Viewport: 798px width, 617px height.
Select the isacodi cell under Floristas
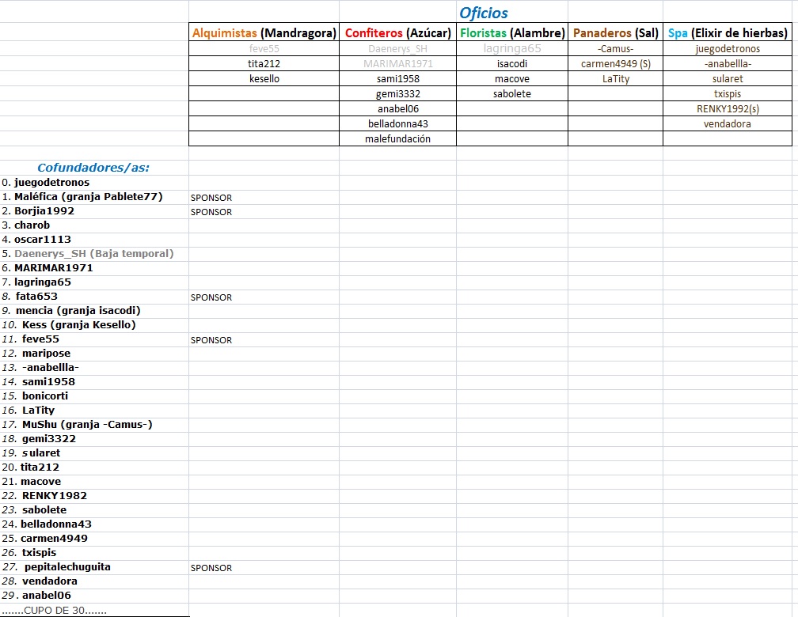click(x=512, y=64)
